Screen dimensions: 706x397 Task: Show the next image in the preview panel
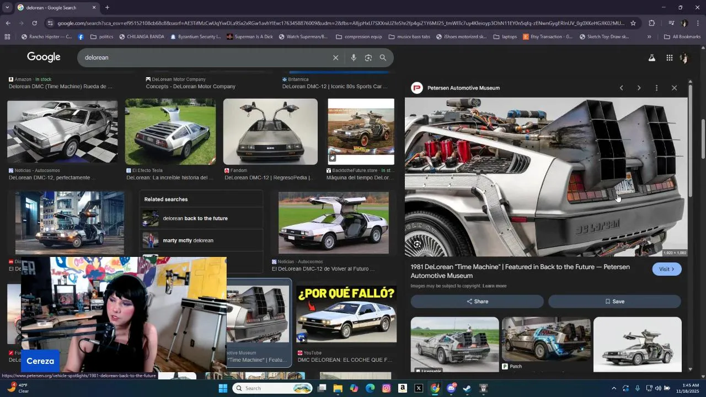point(639,88)
